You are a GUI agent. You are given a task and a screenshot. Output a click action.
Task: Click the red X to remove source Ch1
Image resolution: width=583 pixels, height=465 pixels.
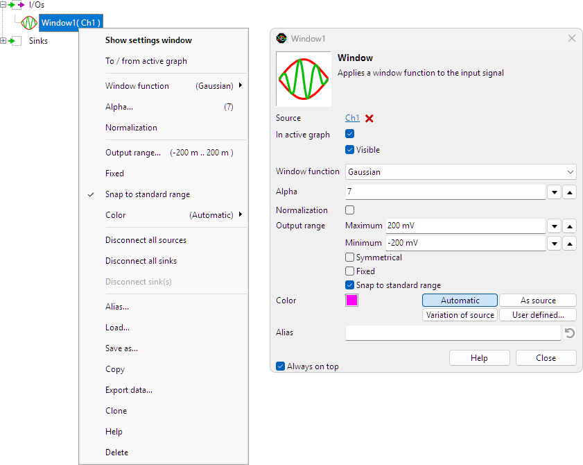coord(369,119)
